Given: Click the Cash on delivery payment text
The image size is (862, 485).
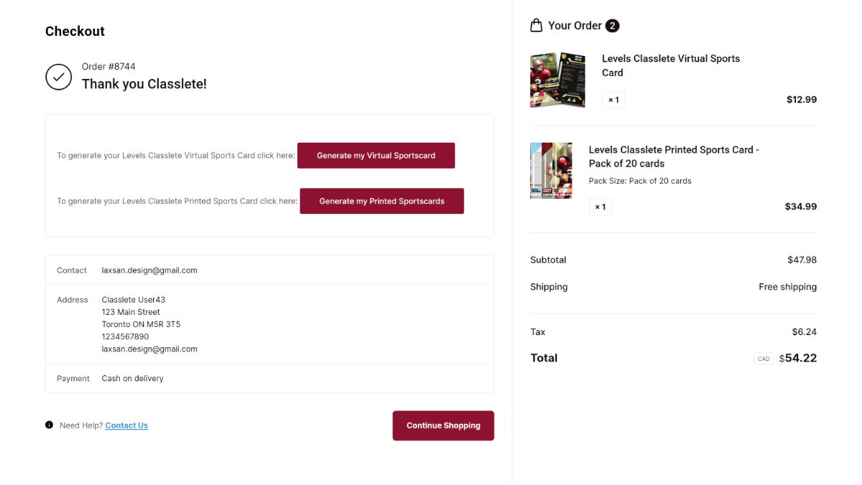Looking at the screenshot, I should point(132,378).
